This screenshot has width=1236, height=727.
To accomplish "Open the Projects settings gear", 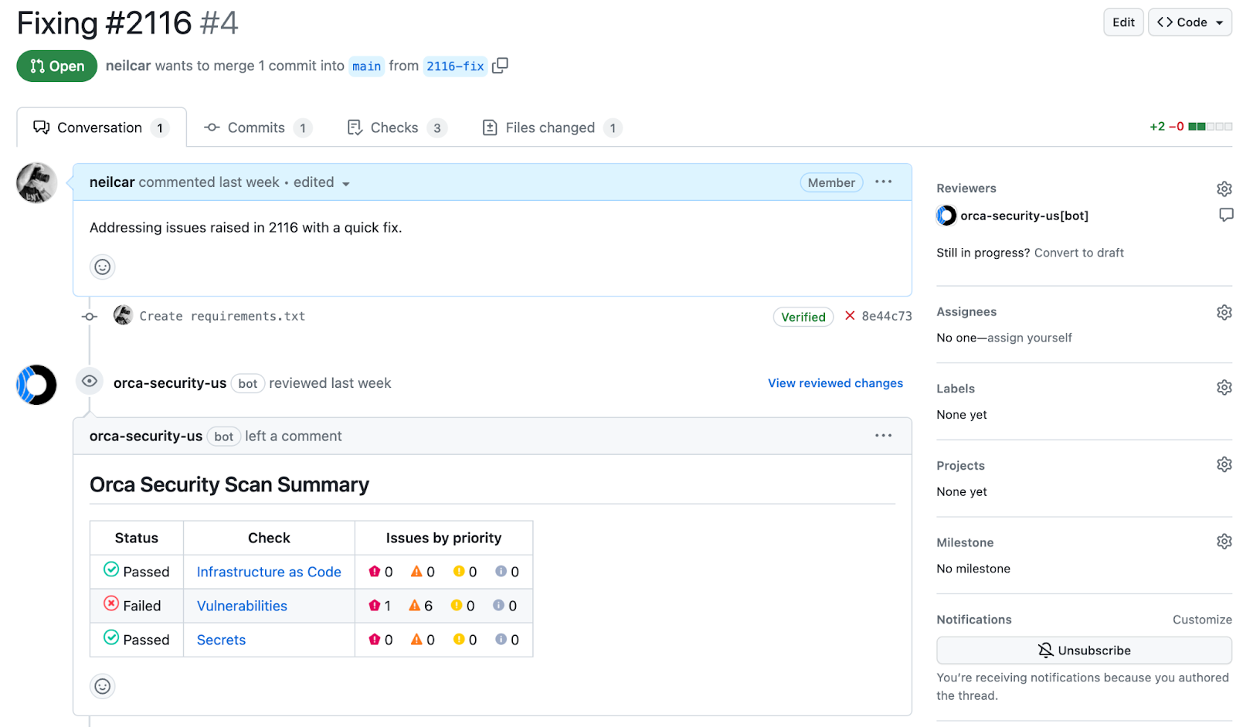I will 1223,464.
